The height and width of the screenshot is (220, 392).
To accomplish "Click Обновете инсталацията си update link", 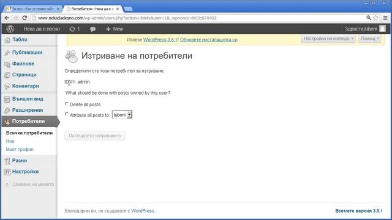I will (x=209, y=40).
